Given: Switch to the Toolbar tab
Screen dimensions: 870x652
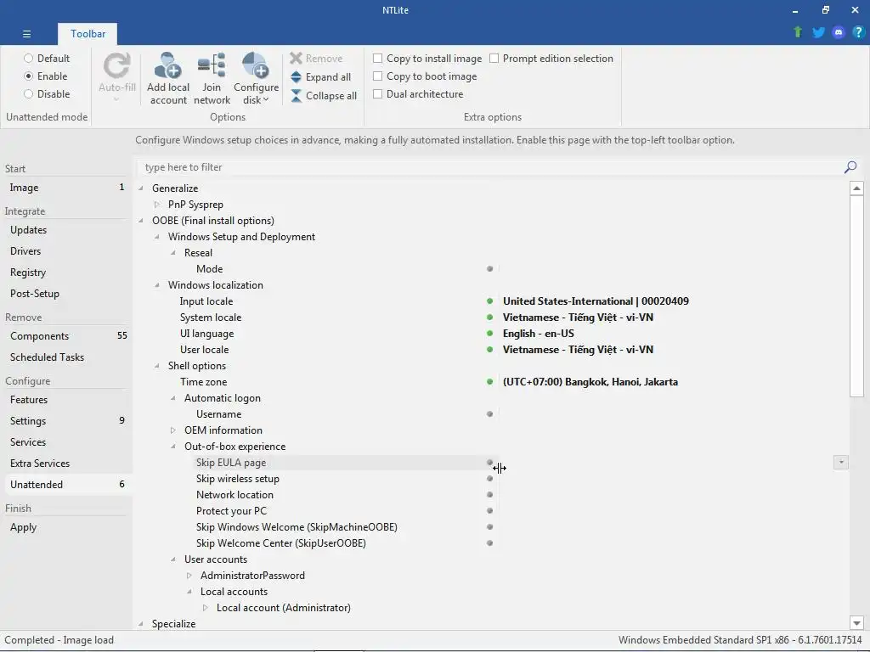Looking at the screenshot, I should (88, 34).
